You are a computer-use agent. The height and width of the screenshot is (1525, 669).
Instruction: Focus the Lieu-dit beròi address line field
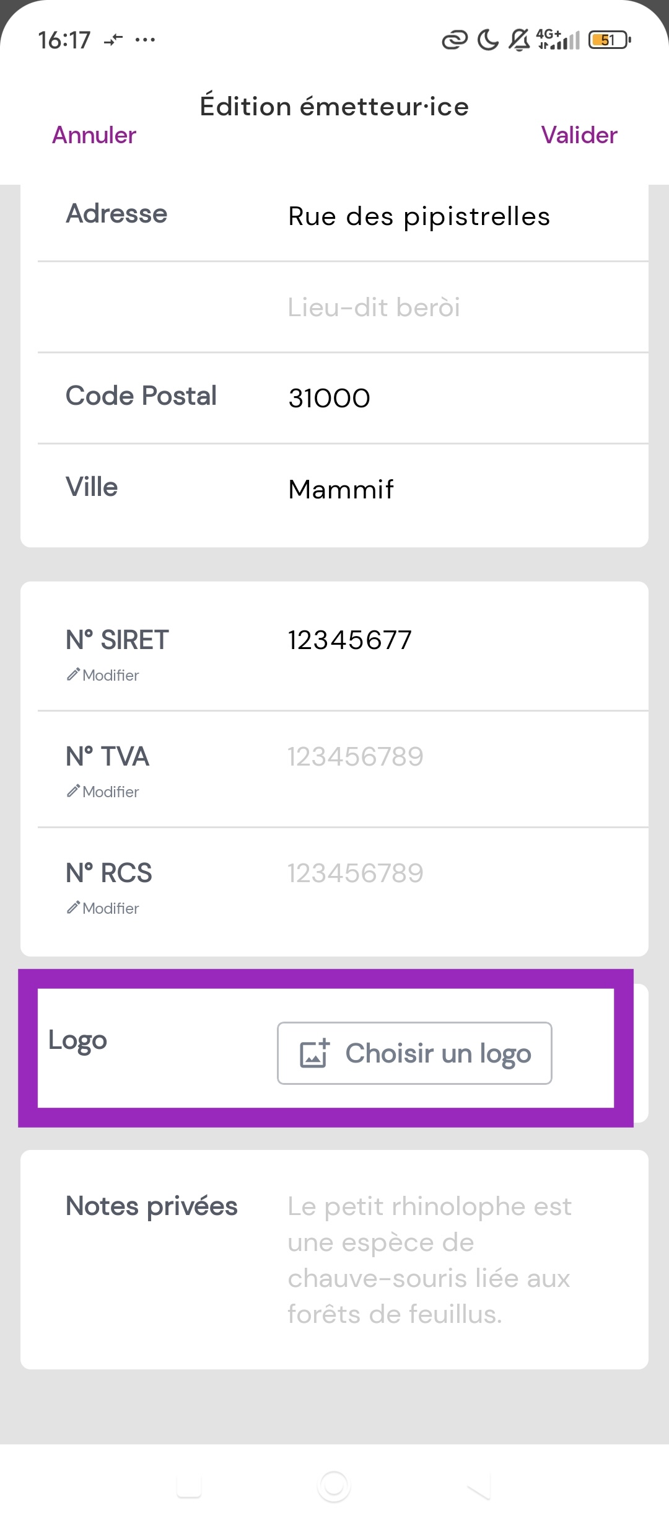pos(434,307)
